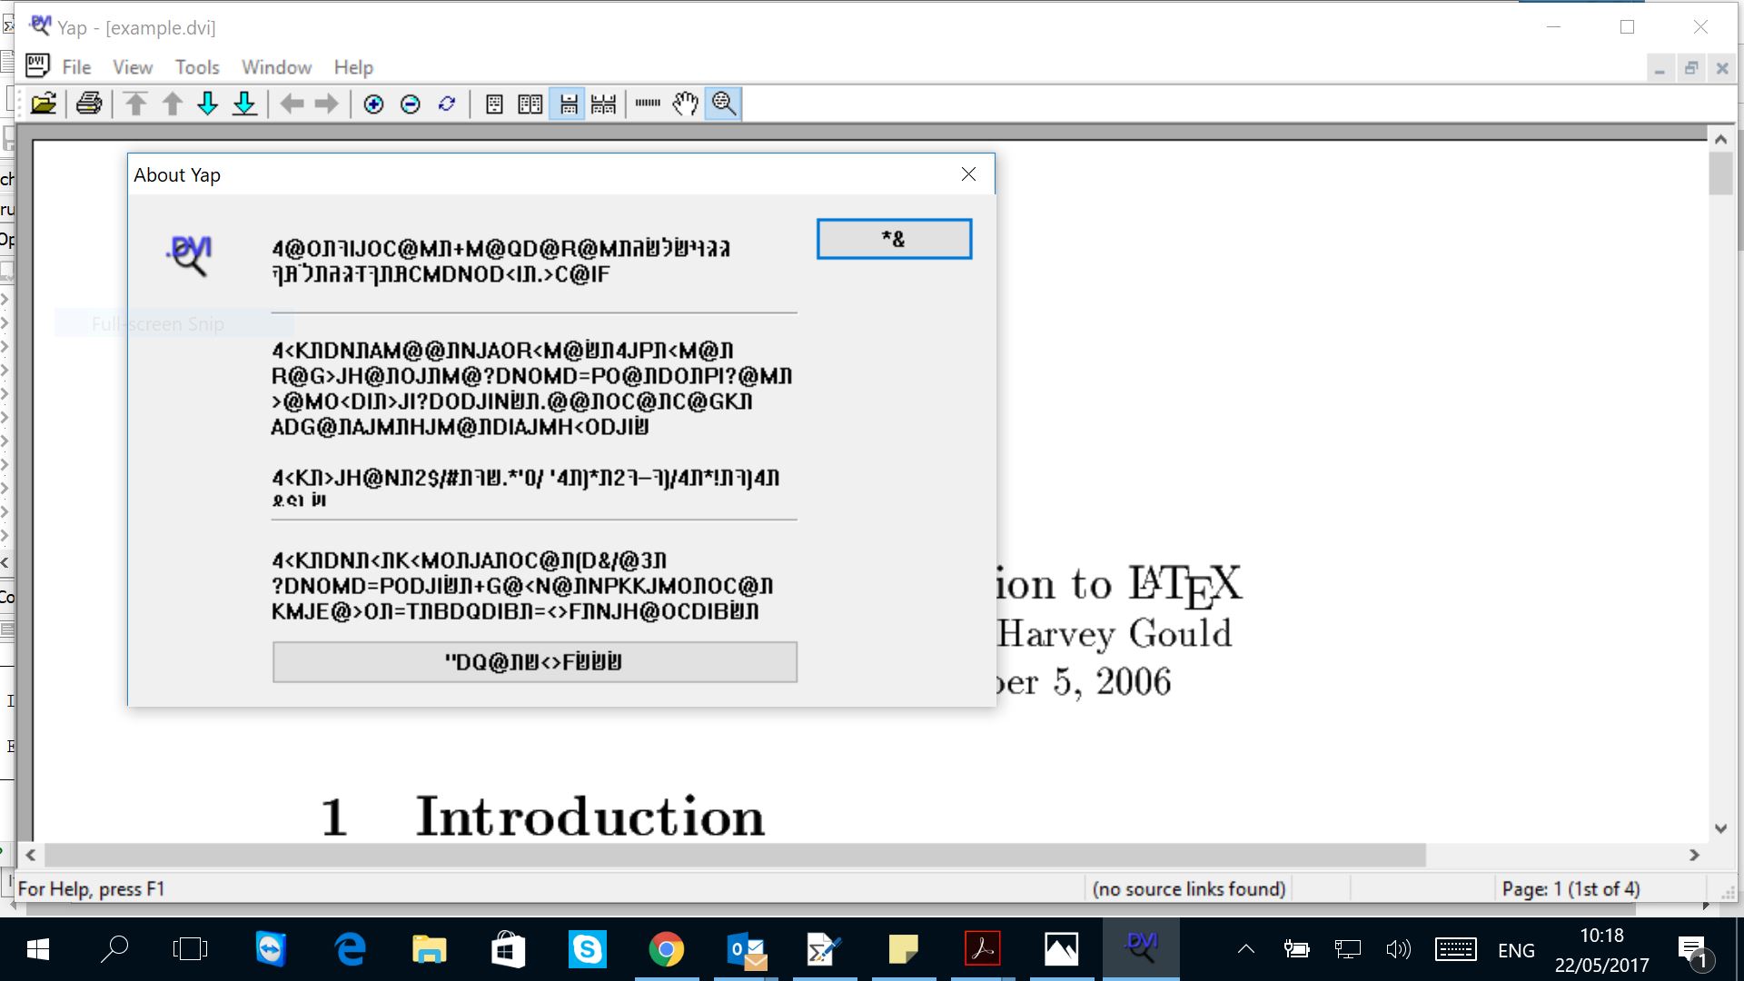The image size is (1744, 981).
Task: Click the horizontal scrollbar left arrow
Action: click(x=31, y=855)
